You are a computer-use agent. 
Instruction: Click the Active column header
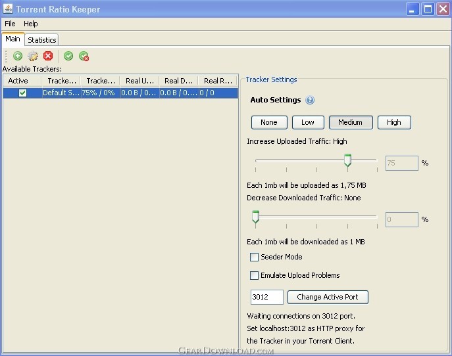pos(22,81)
